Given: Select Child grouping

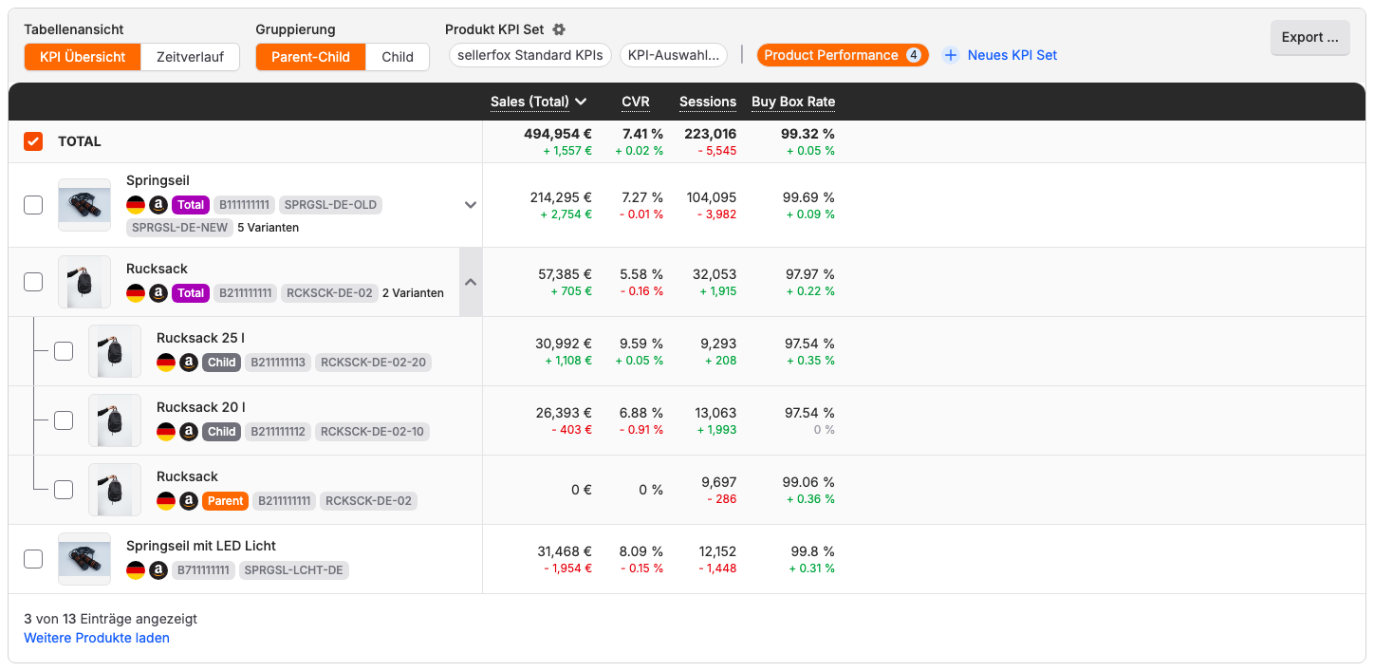Looking at the screenshot, I should 398,57.
